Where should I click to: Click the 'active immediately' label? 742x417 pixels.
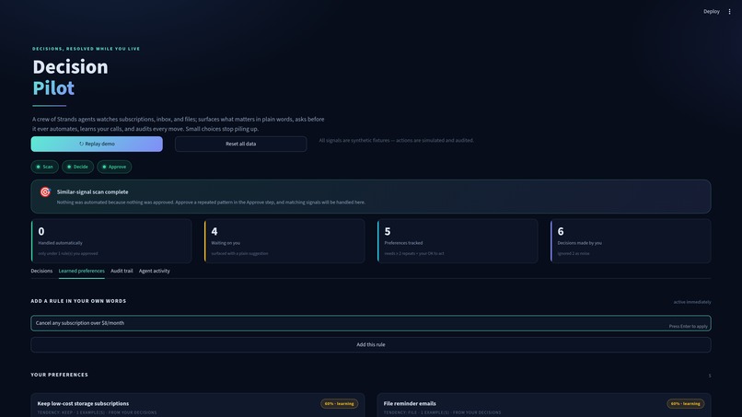(x=692, y=302)
